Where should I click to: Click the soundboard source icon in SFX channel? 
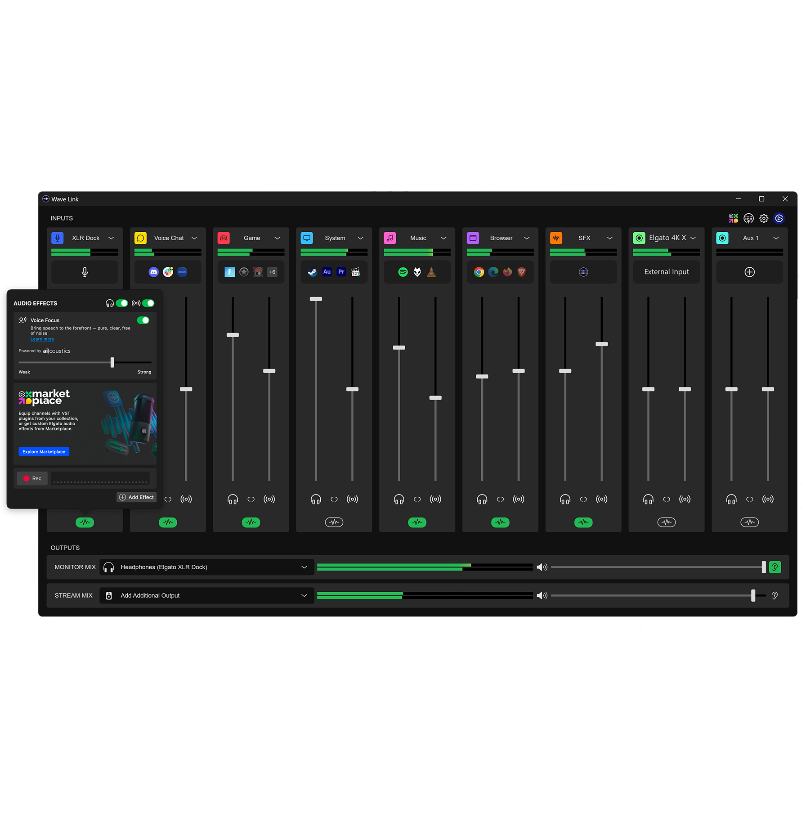click(x=583, y=272)
